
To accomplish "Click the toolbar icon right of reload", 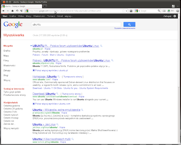I will (x=21, y=11).
